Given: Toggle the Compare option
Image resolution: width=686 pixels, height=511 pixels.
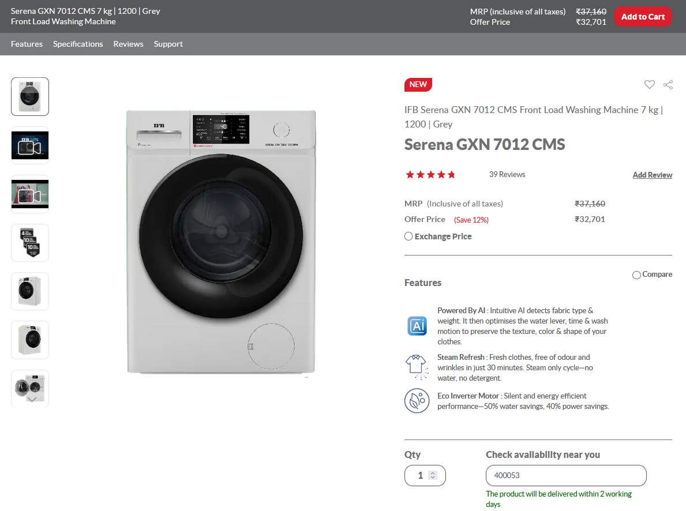Looking at the screenshot, I should coord(636,275).
